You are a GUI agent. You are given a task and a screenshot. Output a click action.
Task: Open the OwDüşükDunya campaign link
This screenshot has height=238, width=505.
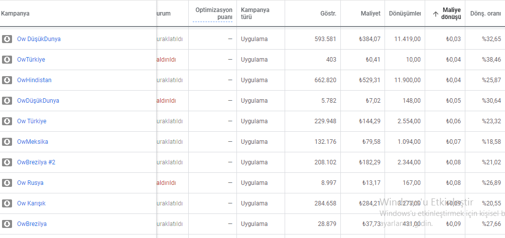pyautogui.click(x=38, y=101)
